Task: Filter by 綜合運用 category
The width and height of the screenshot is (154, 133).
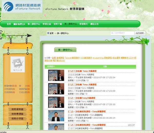Action: tap(116, 58)
